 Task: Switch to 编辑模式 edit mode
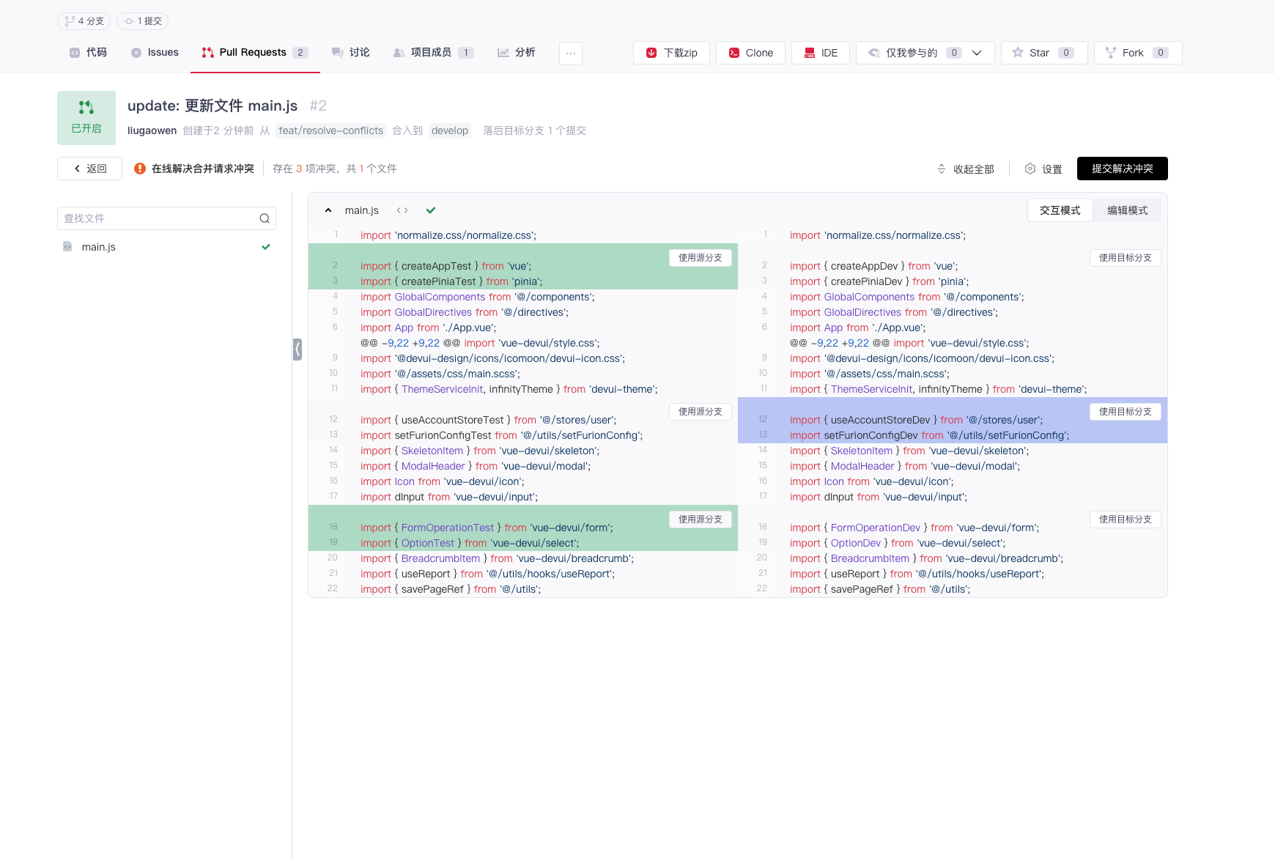click(1127, 210)
